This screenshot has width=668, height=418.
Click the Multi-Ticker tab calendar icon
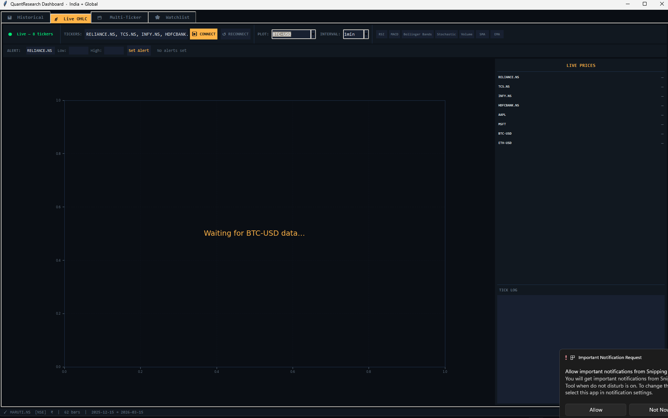(100, 18)
